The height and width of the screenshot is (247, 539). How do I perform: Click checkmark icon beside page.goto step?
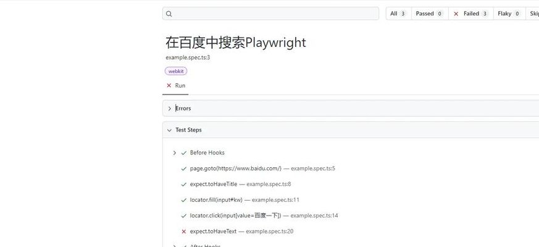tap(183, 169)
